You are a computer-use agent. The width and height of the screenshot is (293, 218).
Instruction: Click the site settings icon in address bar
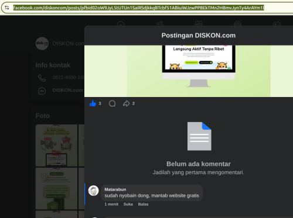[7, 8]
